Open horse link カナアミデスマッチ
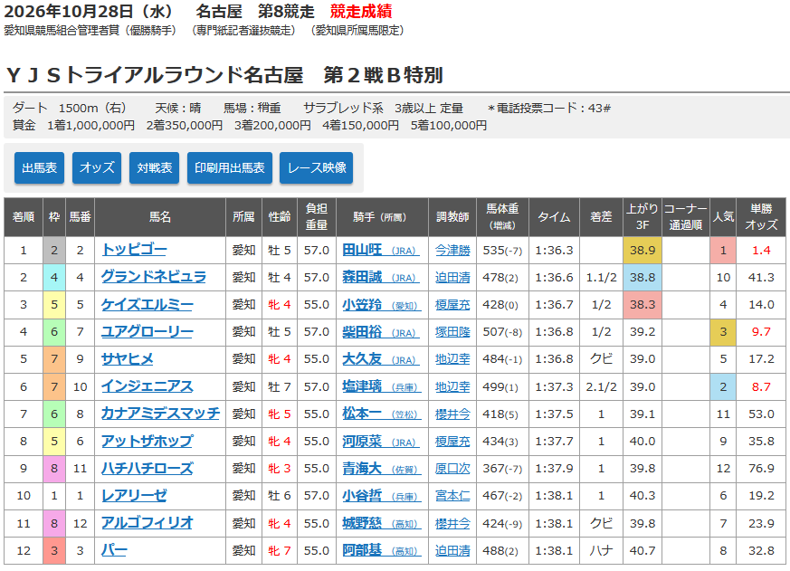The image size is (790, 571). coord(160,414)
